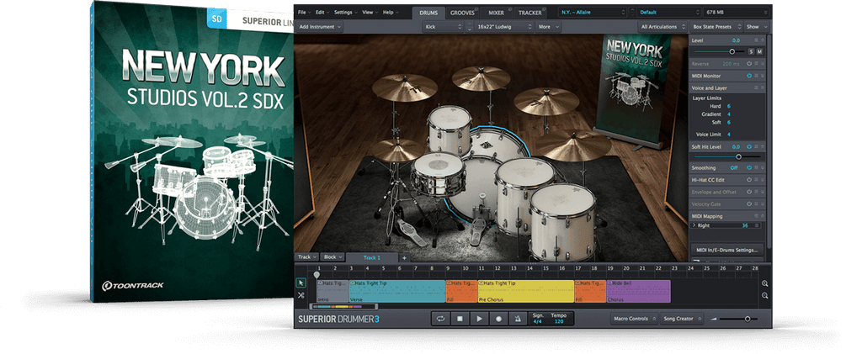This screenshot has height=354, width=862.
Task: Open the Level property menu icon
Action: [756, 40]
